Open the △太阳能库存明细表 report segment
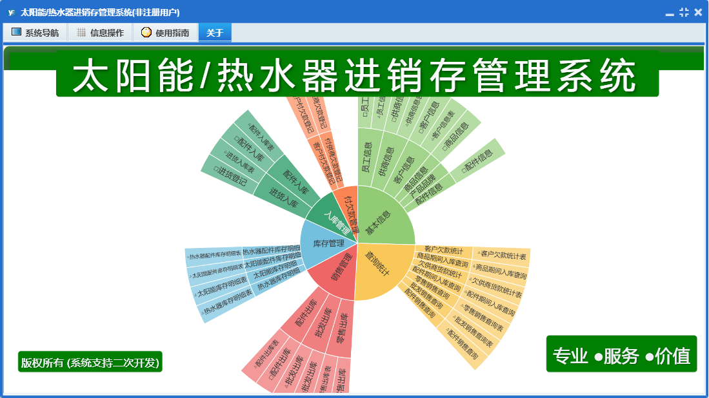Image resolution: width=709 pixels, height=398 pixels. (221, 287)
